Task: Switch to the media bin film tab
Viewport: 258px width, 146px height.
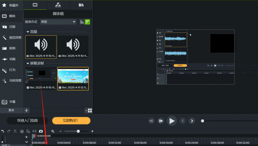Action: (x=35, y=5)
